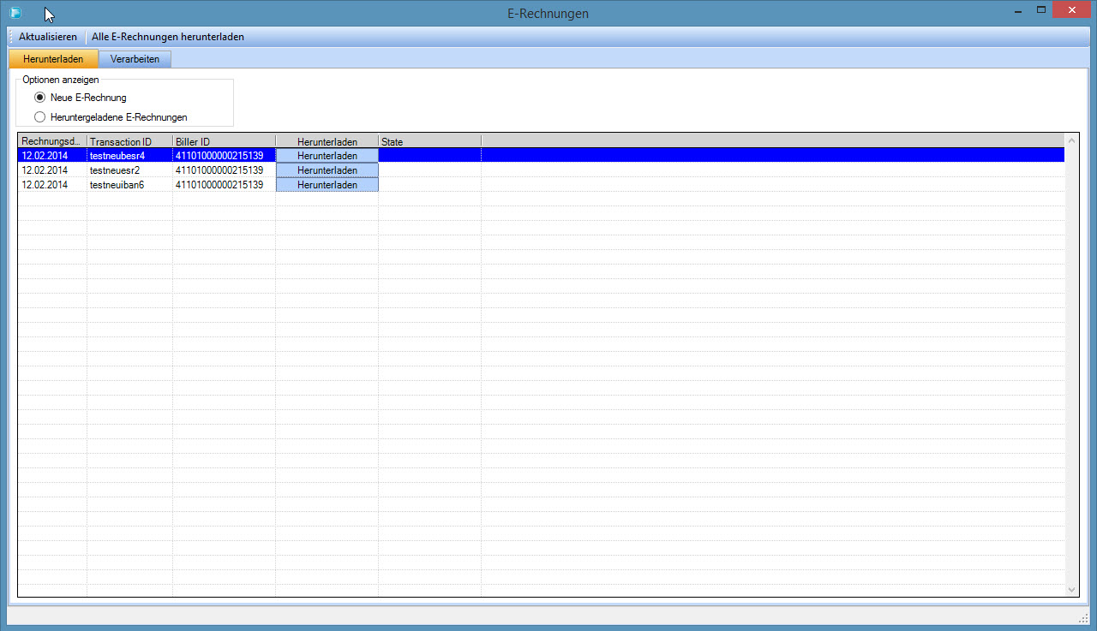Click the Biller ID column header
This screenshot has width=1097, height=631.
pos(223,141)
